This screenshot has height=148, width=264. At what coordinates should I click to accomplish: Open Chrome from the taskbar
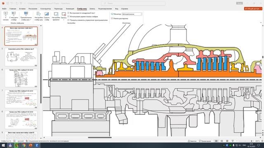24,145
